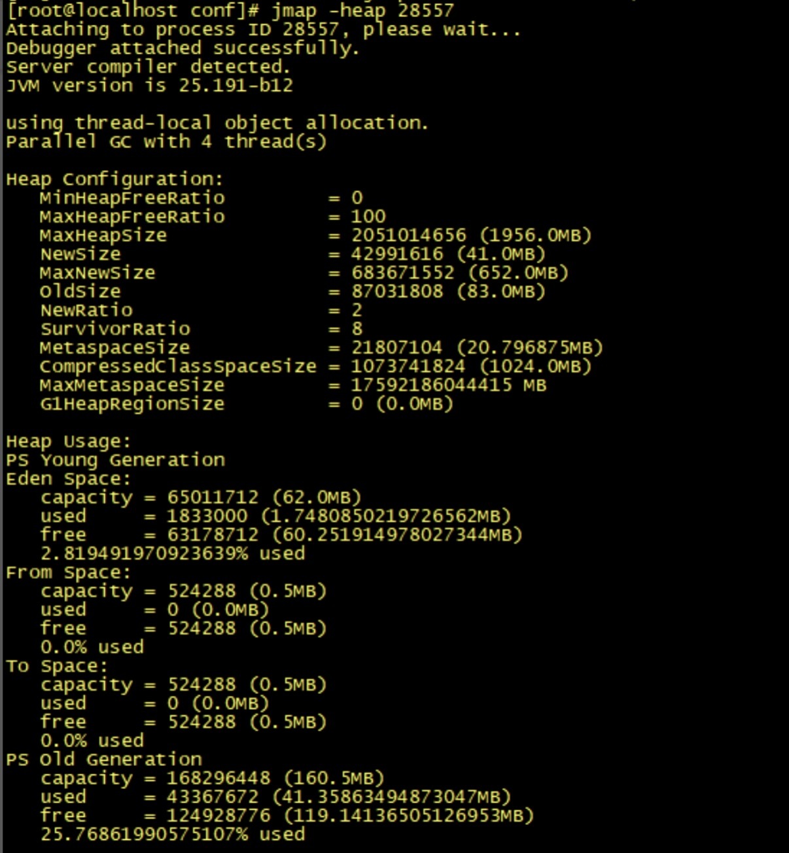Click the Old Generation used value 43367672
This screenshot has width=789, height=853.
pyautogui.click(x=213, y=797)
